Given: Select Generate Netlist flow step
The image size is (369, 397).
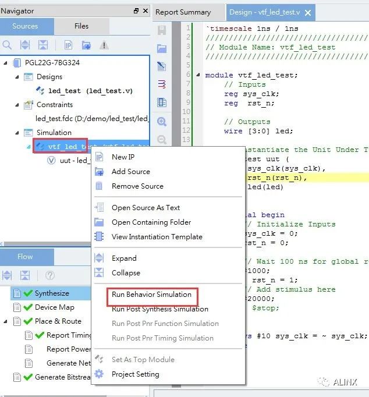Looking at the screenshot, I should (69, 363).
